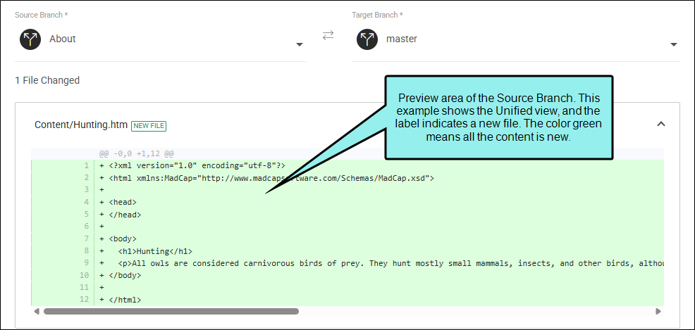Screen dimensions: 695x330
Task: Open the Target Branch dropdown arrow
Action: (673, 44)
